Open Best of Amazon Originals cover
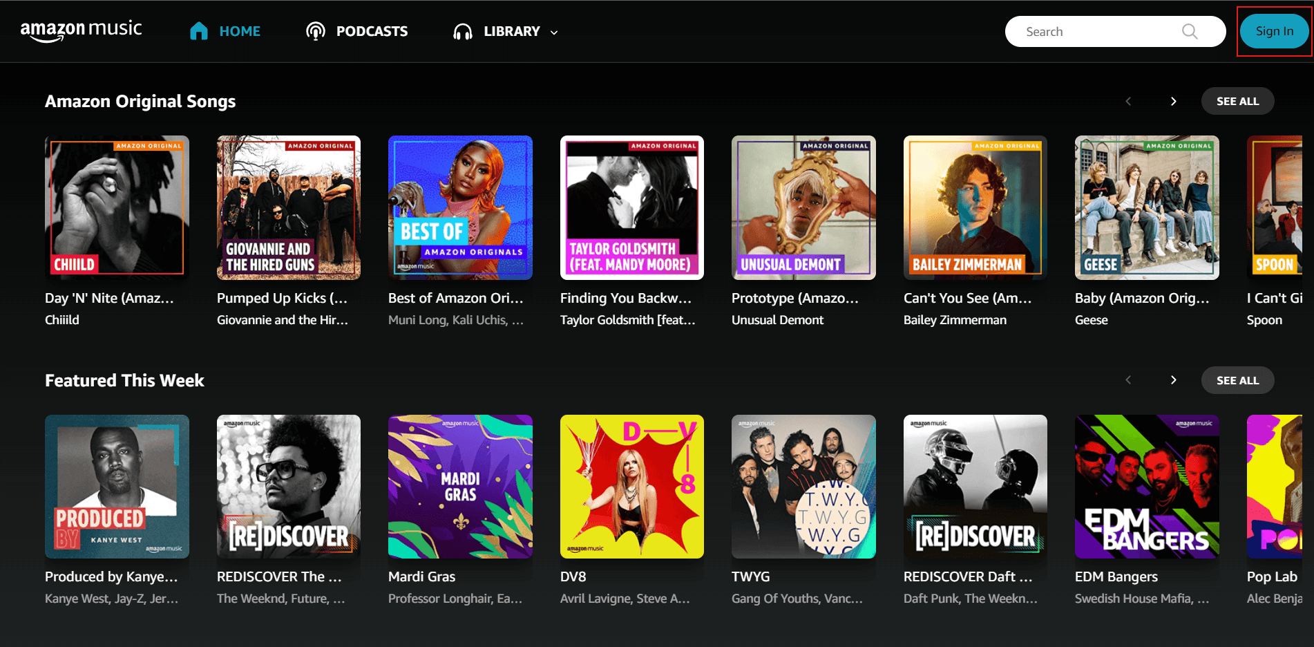The height and width of the screenshot is (647, 1314). point(460,207)
